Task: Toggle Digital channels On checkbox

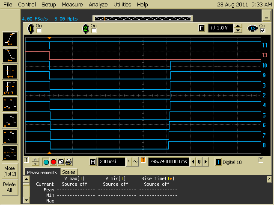Action: [x=262, y=31]
